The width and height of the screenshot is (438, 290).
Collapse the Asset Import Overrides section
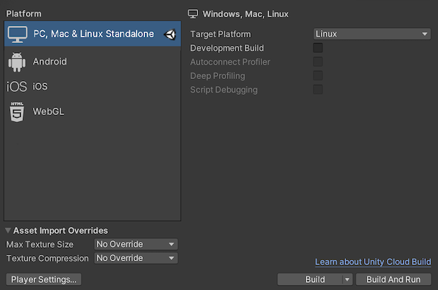click(x=9, y=230)
